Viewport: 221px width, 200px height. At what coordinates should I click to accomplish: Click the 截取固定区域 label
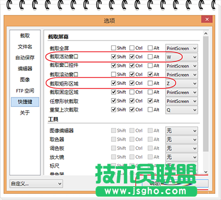(x=64, y=92)
